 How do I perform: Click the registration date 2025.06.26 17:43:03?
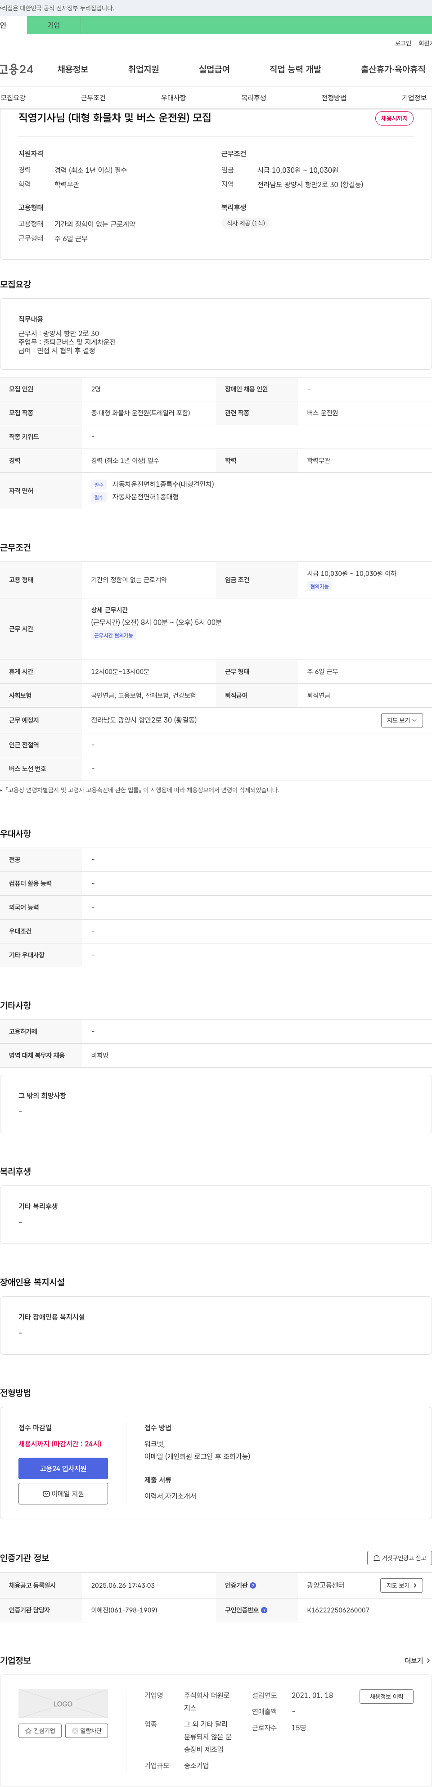(x=123, y=1585)
